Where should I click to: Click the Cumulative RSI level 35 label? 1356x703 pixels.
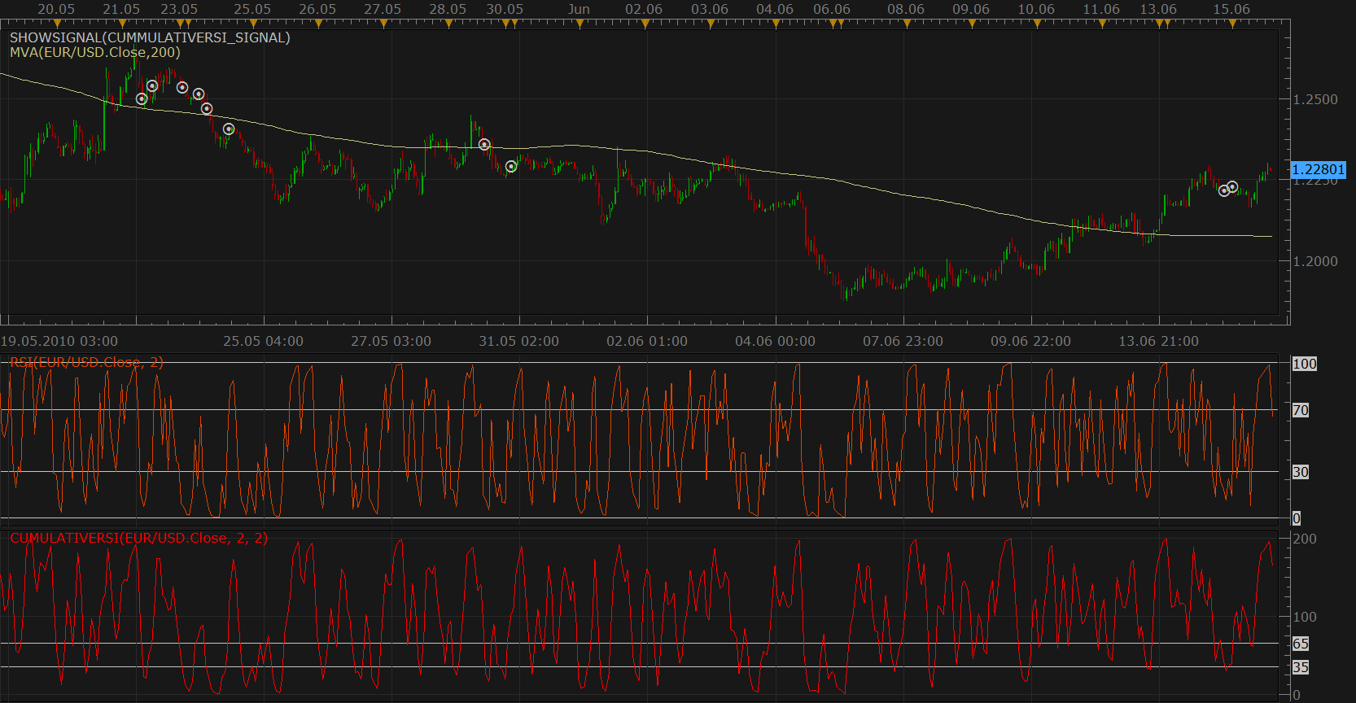pos(1301,667)
